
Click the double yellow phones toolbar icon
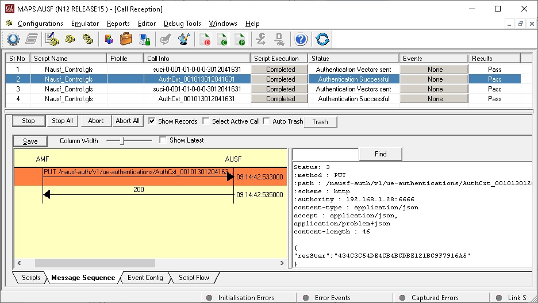coord(88,39)
